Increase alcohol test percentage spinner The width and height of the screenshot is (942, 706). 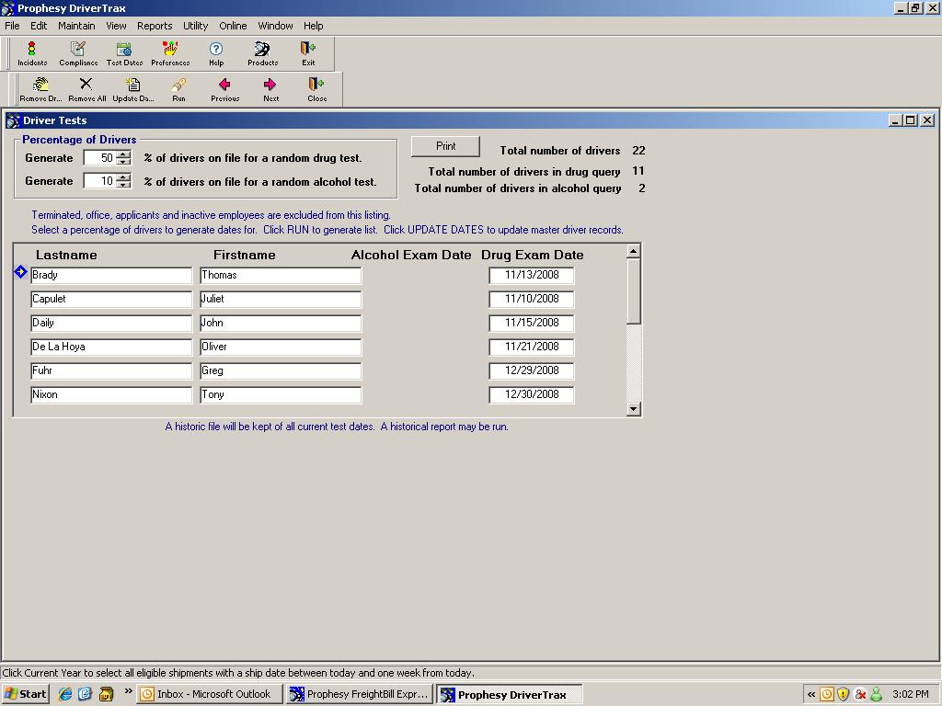point(123,177)
